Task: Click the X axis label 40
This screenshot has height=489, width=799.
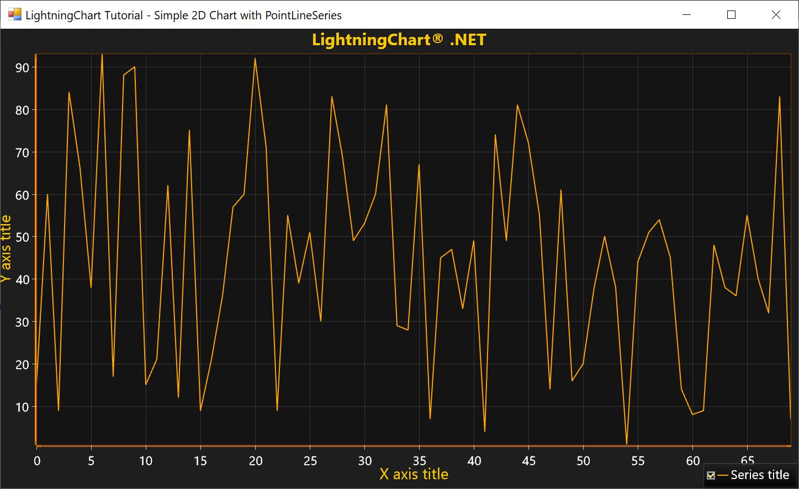Action: point(474,461)
